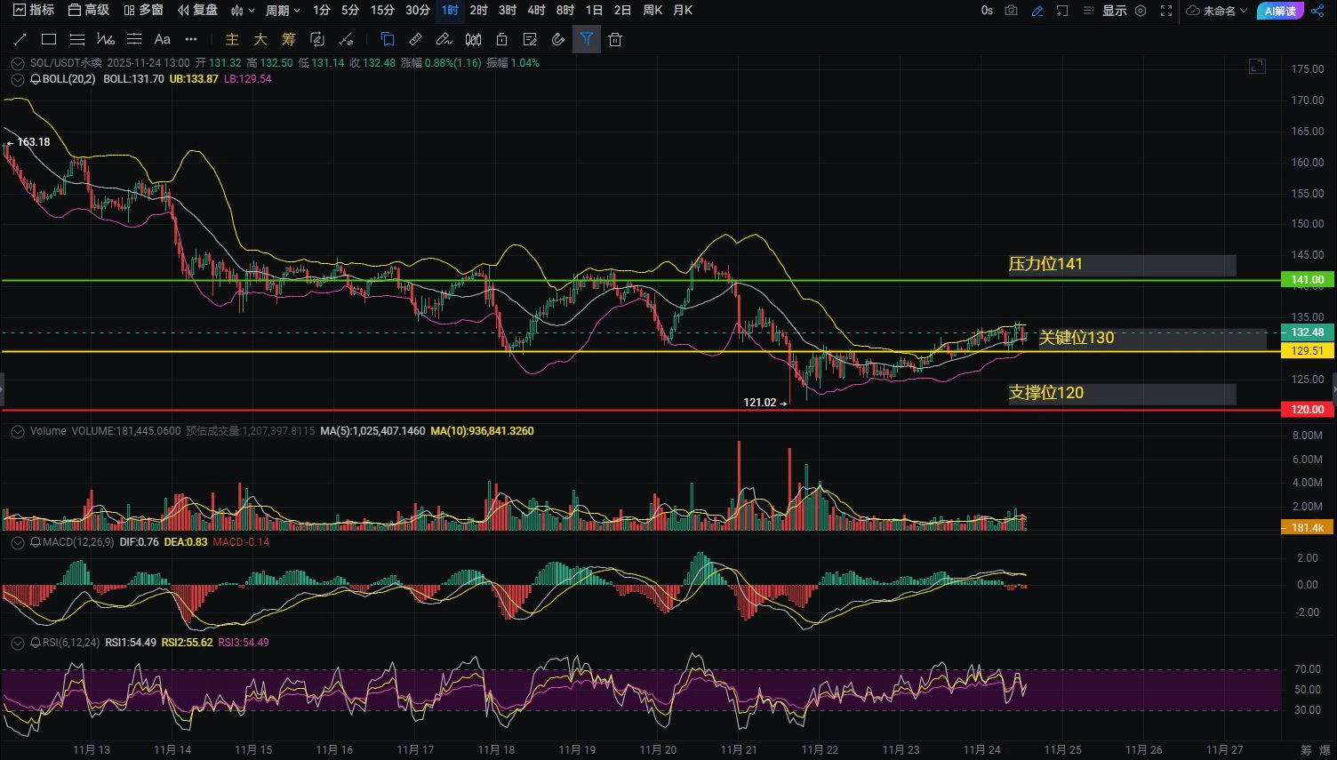Open the 指标 indicators panel
This screenshot has height=760, width=1337.
pyautogui.click(x=34, y=11)
